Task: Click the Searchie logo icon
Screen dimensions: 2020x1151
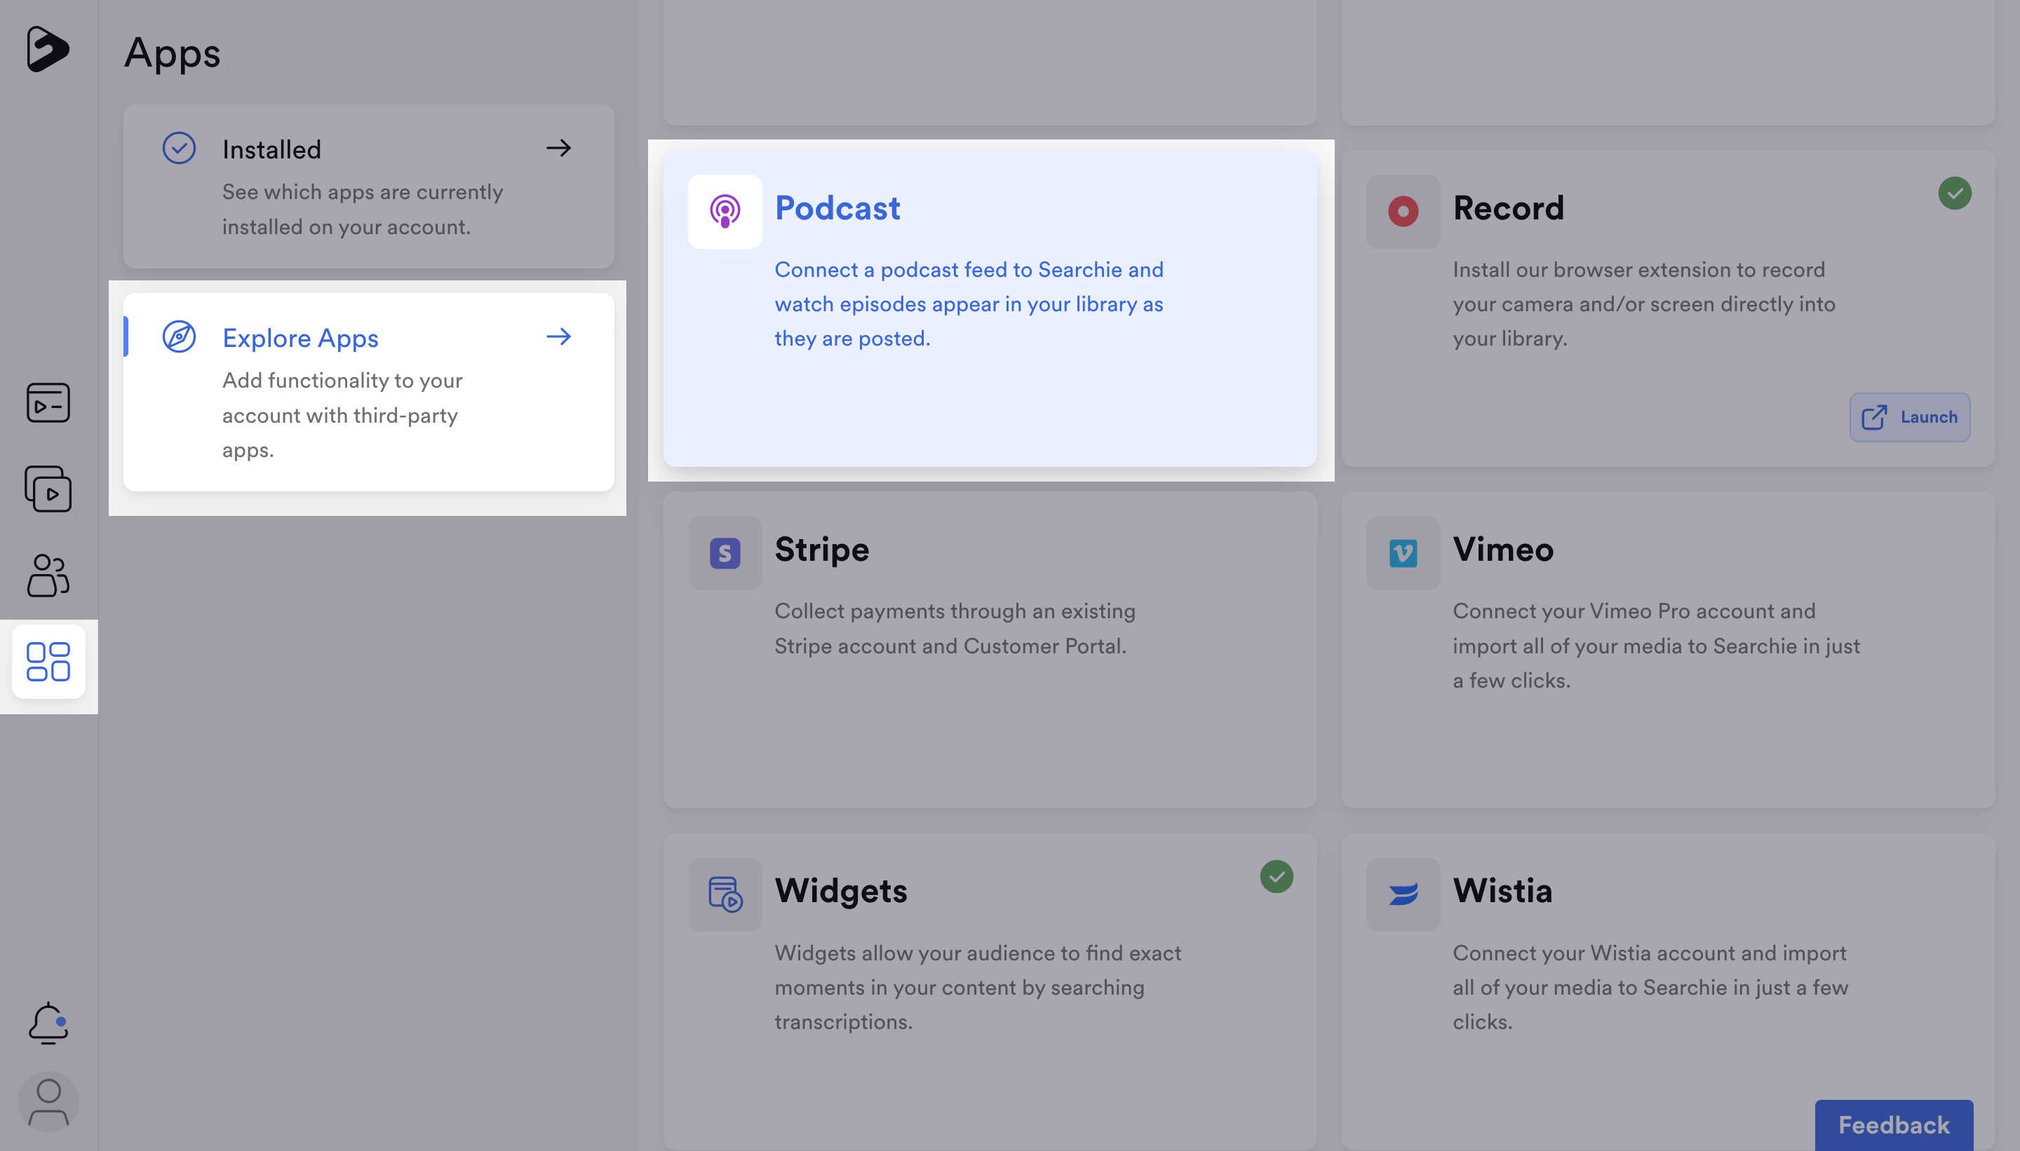Action: (x=48, y=49)
